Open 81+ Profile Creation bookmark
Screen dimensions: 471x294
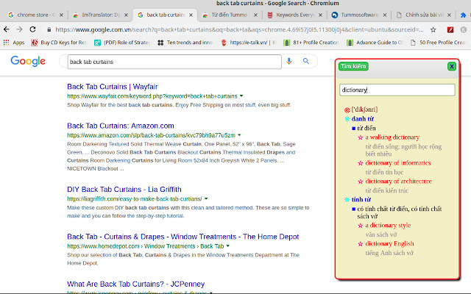point(311,43)
